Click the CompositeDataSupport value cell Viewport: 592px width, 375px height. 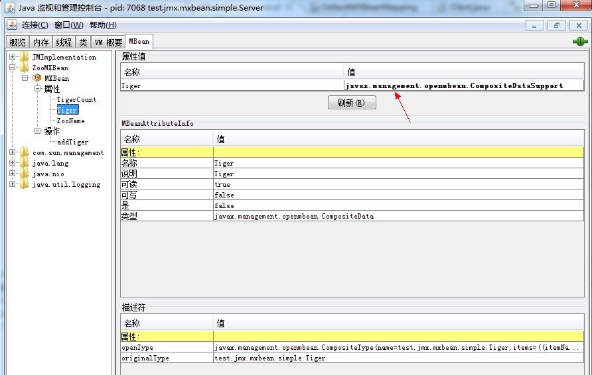pos(464,85)
